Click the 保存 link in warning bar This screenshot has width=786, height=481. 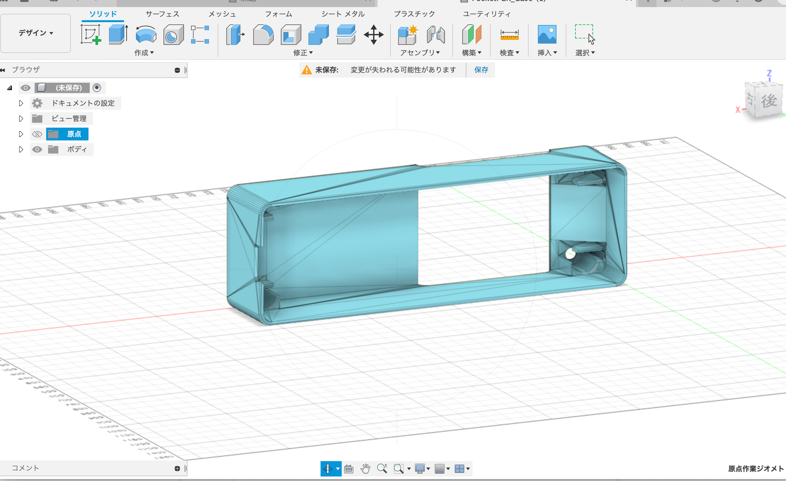(481, 70)
